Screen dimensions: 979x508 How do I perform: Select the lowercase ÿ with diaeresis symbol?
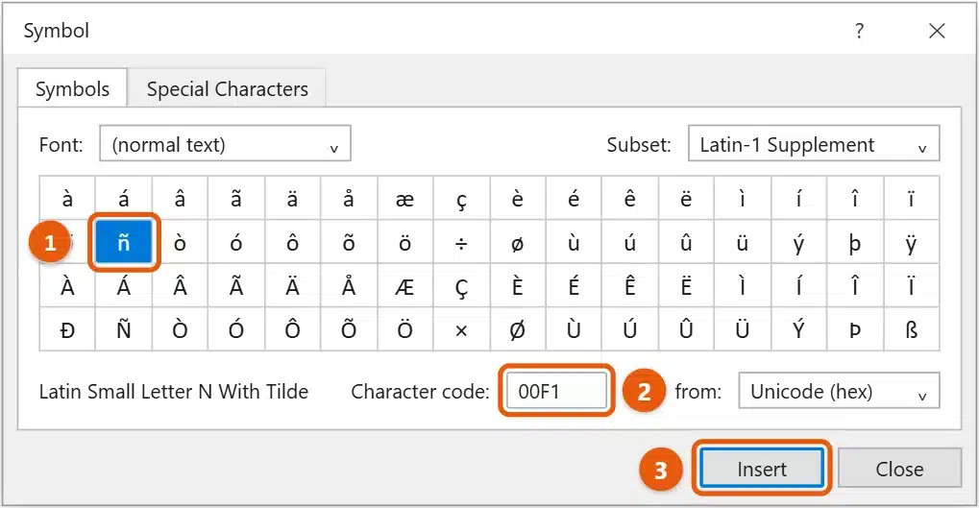coord(911,242)
